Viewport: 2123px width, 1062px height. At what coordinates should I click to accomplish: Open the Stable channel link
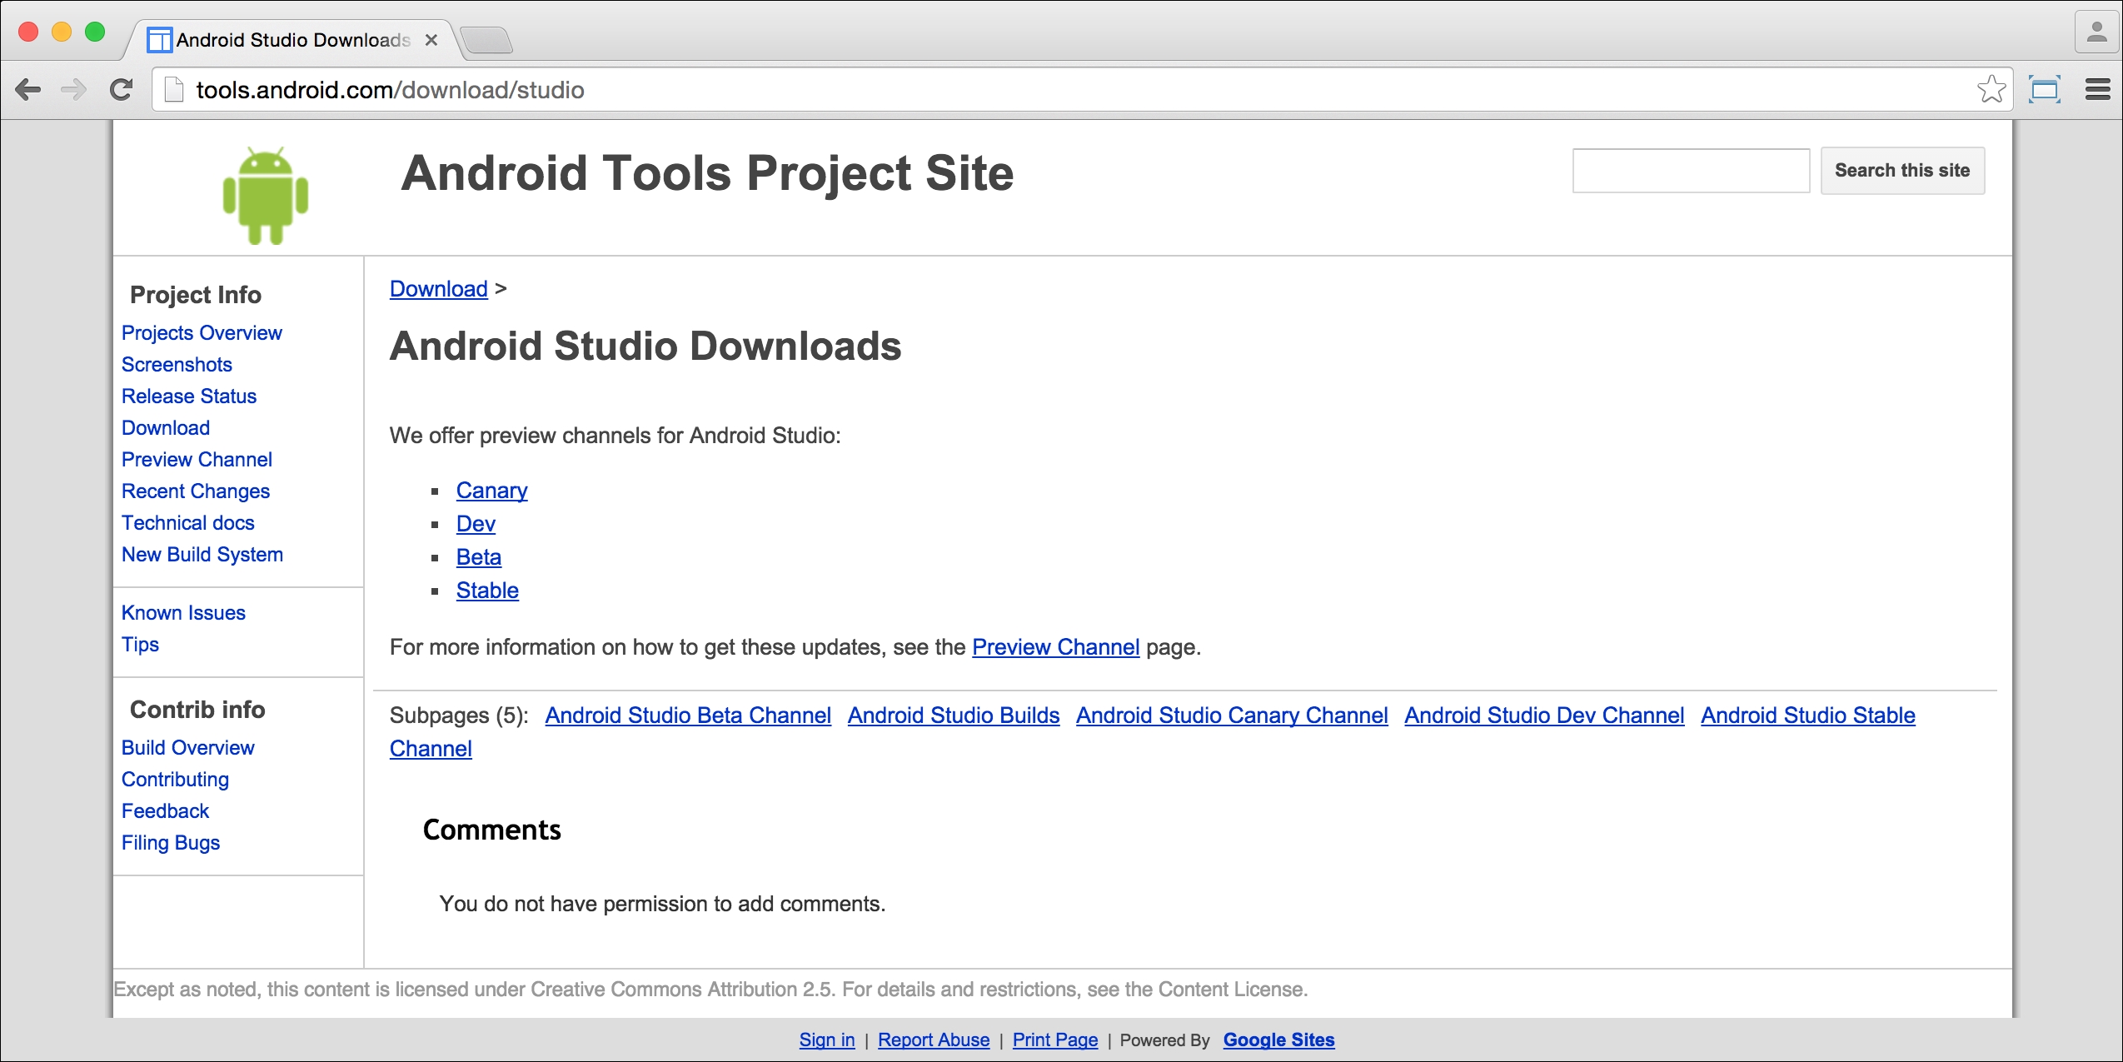(487, 591)
